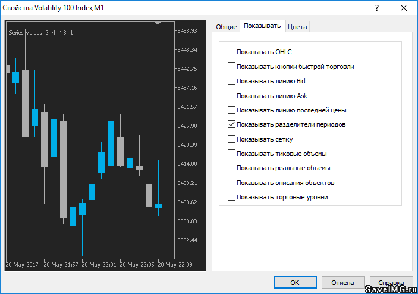Screen dimensions: 418x294
Task: Click the Отмена button
Action: (342, 283)
